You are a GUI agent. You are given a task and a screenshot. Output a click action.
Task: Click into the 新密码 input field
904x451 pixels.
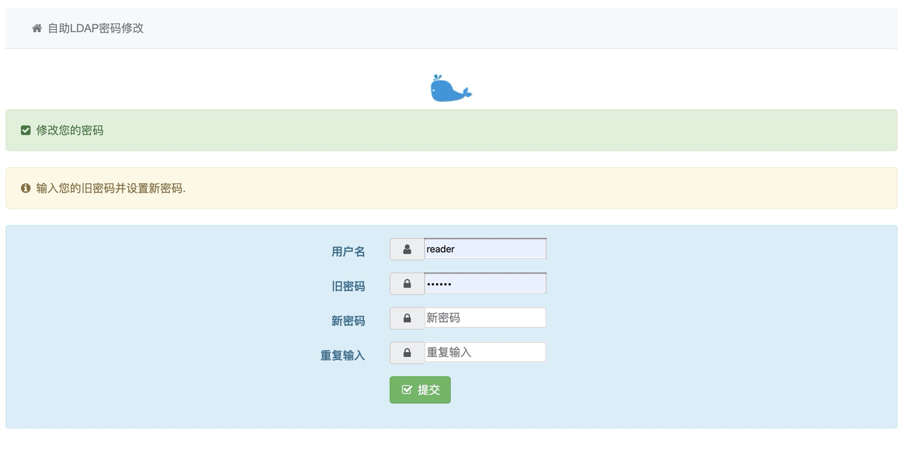pyautogui.click(x=485, y=318)
